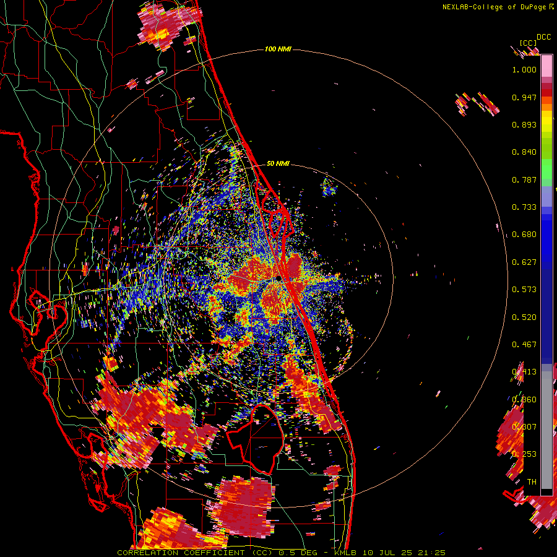Click the 0.307 legend value

coord(524,427)
